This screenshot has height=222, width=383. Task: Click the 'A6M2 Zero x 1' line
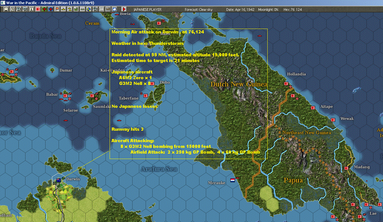tap(135, 78)
